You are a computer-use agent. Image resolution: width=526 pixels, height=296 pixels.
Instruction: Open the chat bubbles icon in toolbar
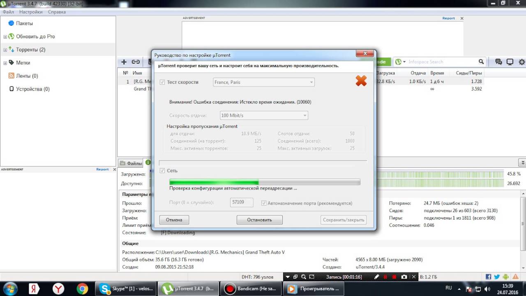point(498,62)
